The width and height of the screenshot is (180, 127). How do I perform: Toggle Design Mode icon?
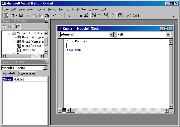tap(86, 16)
